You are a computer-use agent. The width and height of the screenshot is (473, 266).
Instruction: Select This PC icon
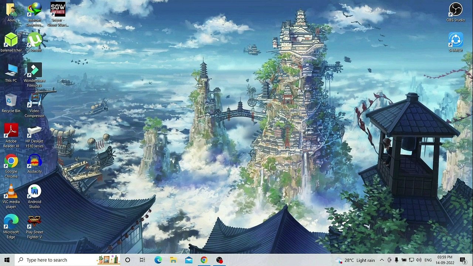click(x=11, y=73)
